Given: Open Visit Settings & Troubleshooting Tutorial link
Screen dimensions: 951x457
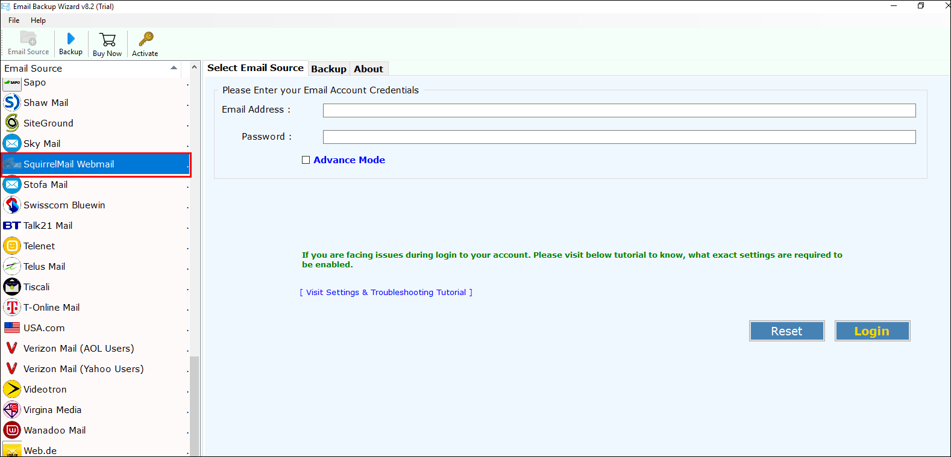Looking at the screenshot, I should pos(386,293).
